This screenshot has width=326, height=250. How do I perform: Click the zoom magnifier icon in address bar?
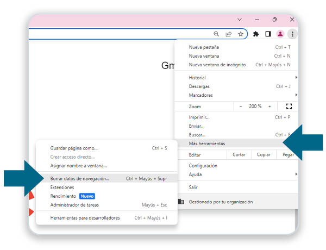click(x=216, y=34)
